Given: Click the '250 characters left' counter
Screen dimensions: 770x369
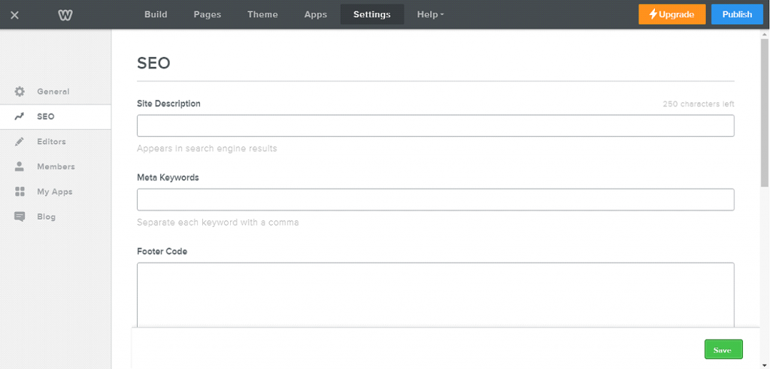Looking at the screenshot, I should [699, 104].
